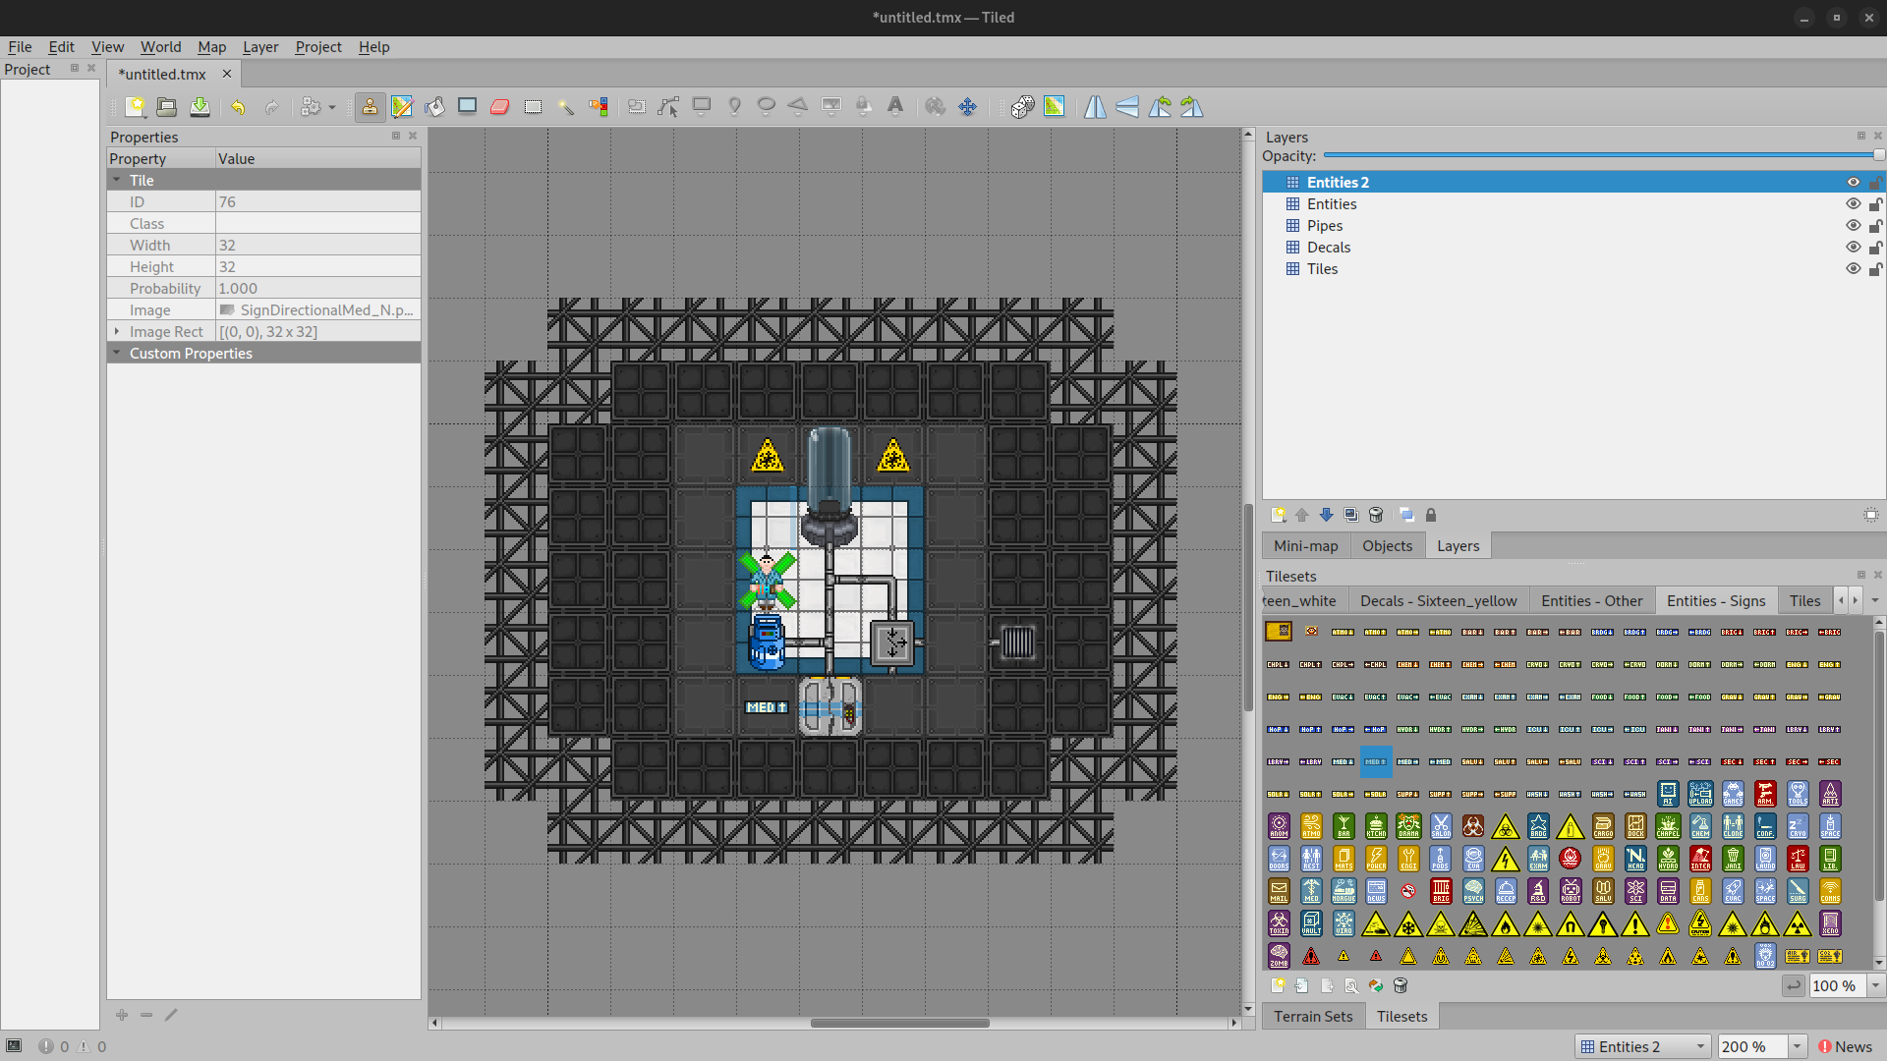This screenshot has height=1061, width=1887.
Task: Expand the Image Rect property
Action: [x=117, y=332]
